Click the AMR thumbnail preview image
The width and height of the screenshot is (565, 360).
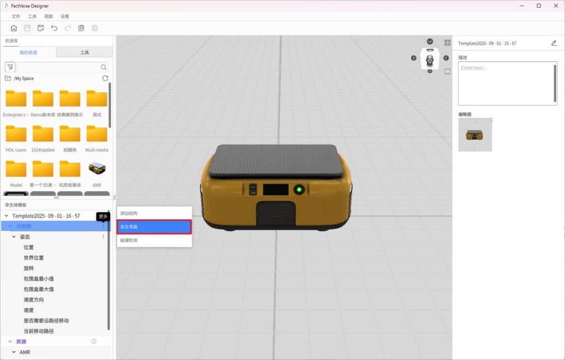pos(475,135)
